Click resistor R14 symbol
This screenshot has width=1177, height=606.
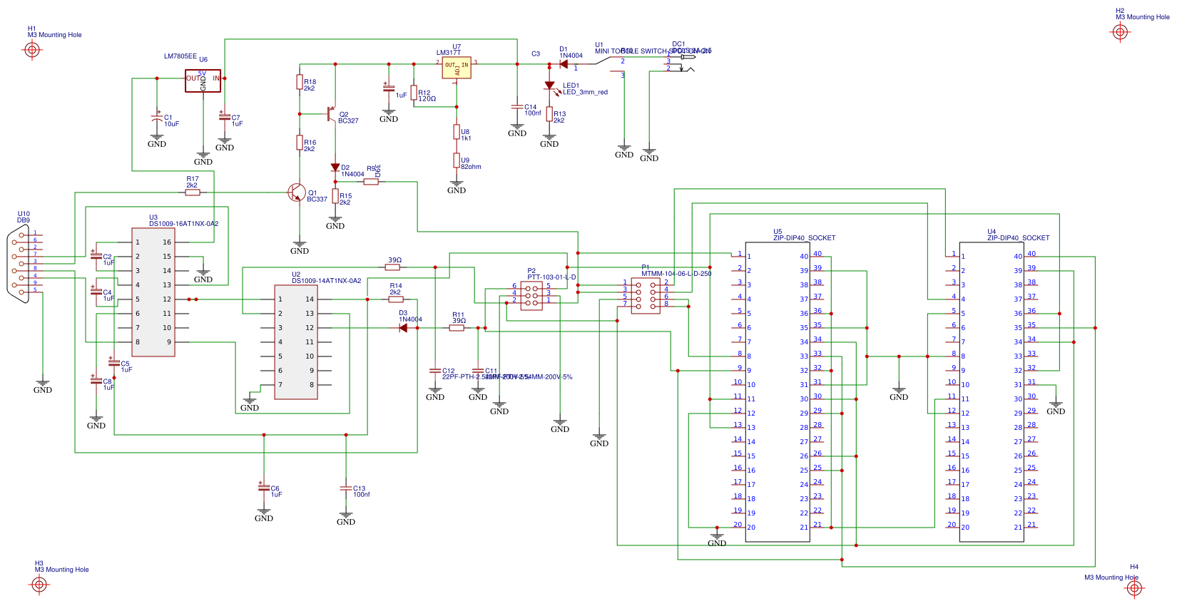(396, 299)
